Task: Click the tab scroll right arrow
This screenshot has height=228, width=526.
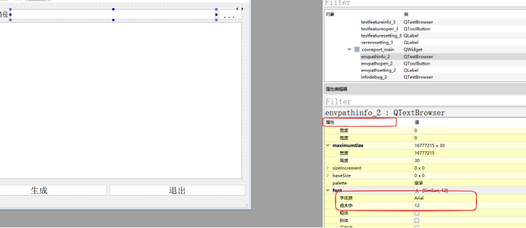Action: [x=242, y=9]
